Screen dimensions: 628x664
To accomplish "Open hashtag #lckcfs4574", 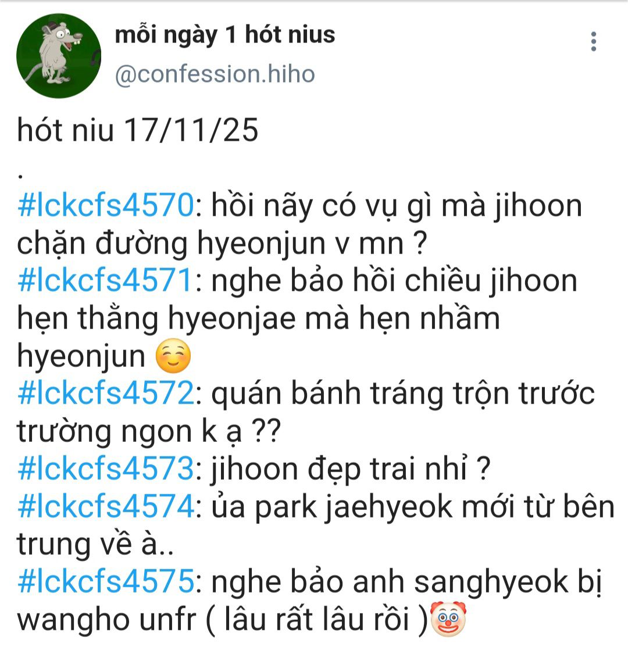I will click(105, 507).
